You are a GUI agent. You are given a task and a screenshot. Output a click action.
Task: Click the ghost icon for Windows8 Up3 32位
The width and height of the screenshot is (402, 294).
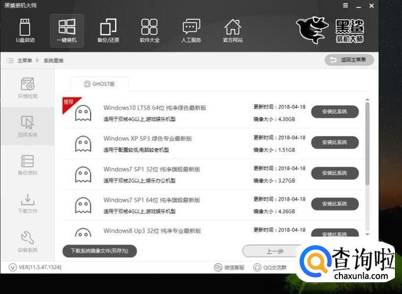[83, 232]
